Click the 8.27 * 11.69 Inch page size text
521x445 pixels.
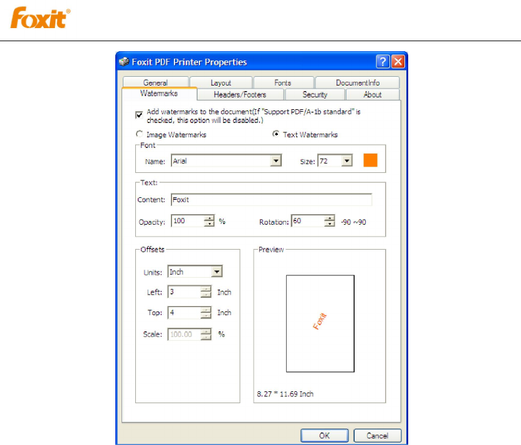[285, 394]
